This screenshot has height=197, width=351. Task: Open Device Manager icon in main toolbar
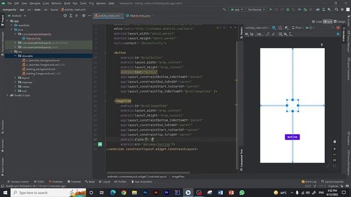(324, 10)
